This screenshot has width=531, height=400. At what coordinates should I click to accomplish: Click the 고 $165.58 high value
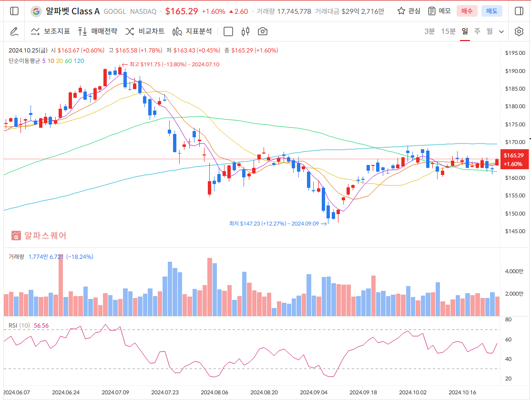pos(135,51)
